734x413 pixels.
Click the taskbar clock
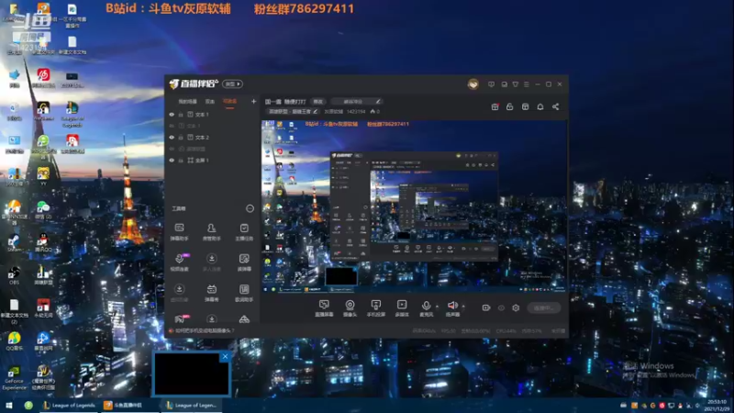click(x=717, y=406)
